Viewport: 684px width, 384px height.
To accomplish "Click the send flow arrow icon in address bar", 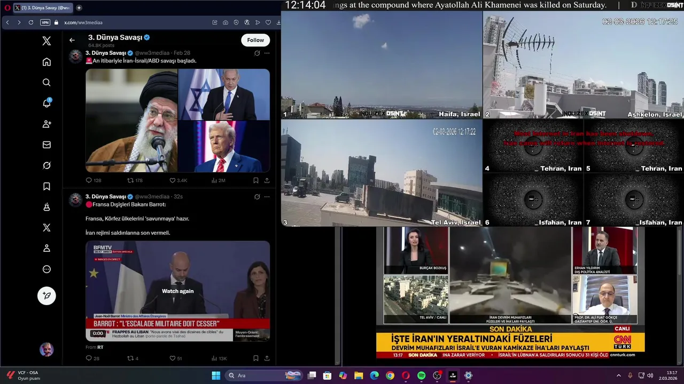I will (x=258, y=22).
